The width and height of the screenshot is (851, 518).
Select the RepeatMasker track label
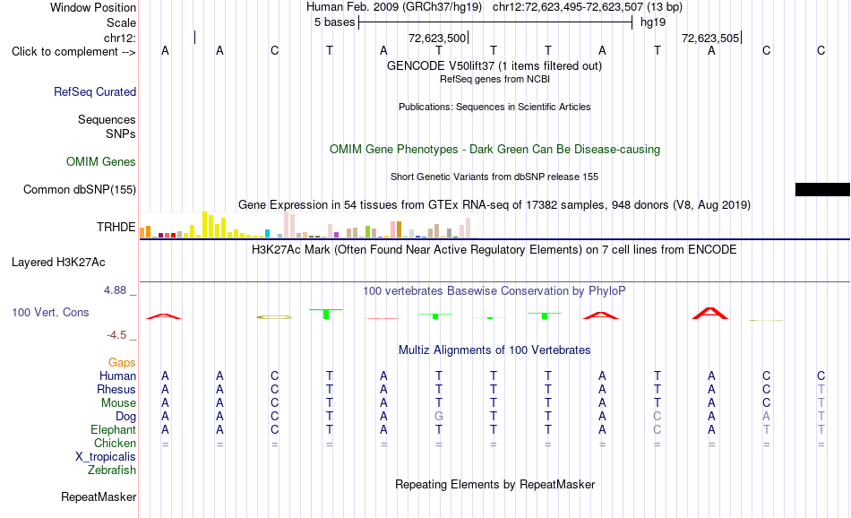[x=99, y=496]
